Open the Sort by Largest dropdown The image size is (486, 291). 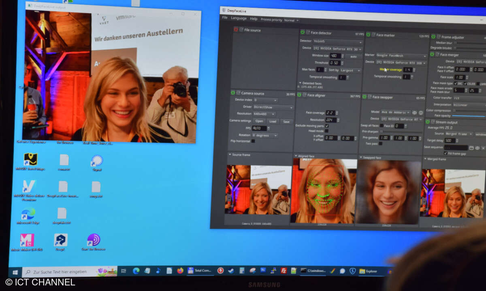point(351,70)
